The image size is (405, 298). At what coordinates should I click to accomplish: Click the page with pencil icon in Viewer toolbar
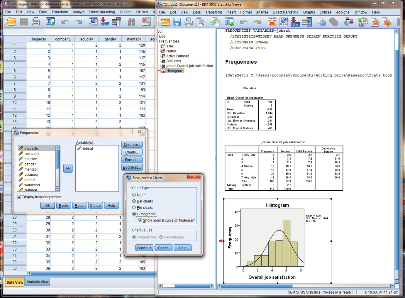pos(375,22)
